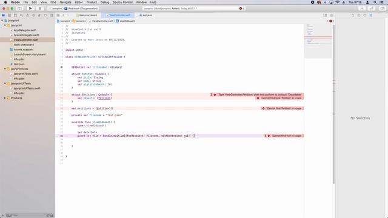Image resolution: width=388 pixels, height=218 pixels.
Task: Open the Project navigator folder icon
Action: [3, 15]
